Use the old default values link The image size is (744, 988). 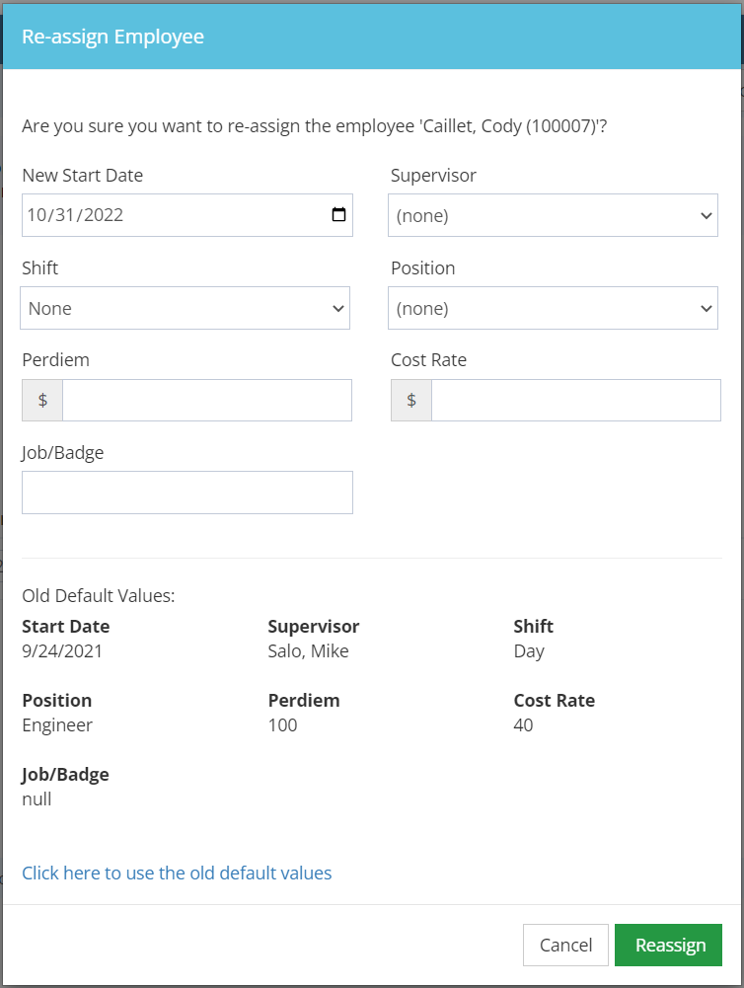coord(177,874)
